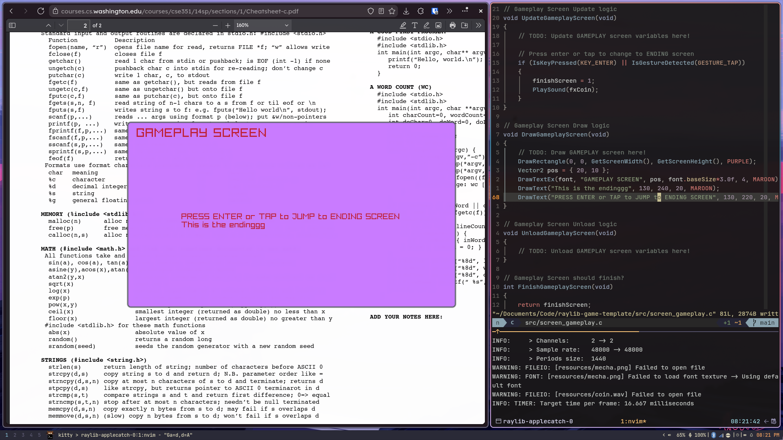Select the PDF highlight tool
Viewport: 783px width, 440px height.
tap(403, 25)
